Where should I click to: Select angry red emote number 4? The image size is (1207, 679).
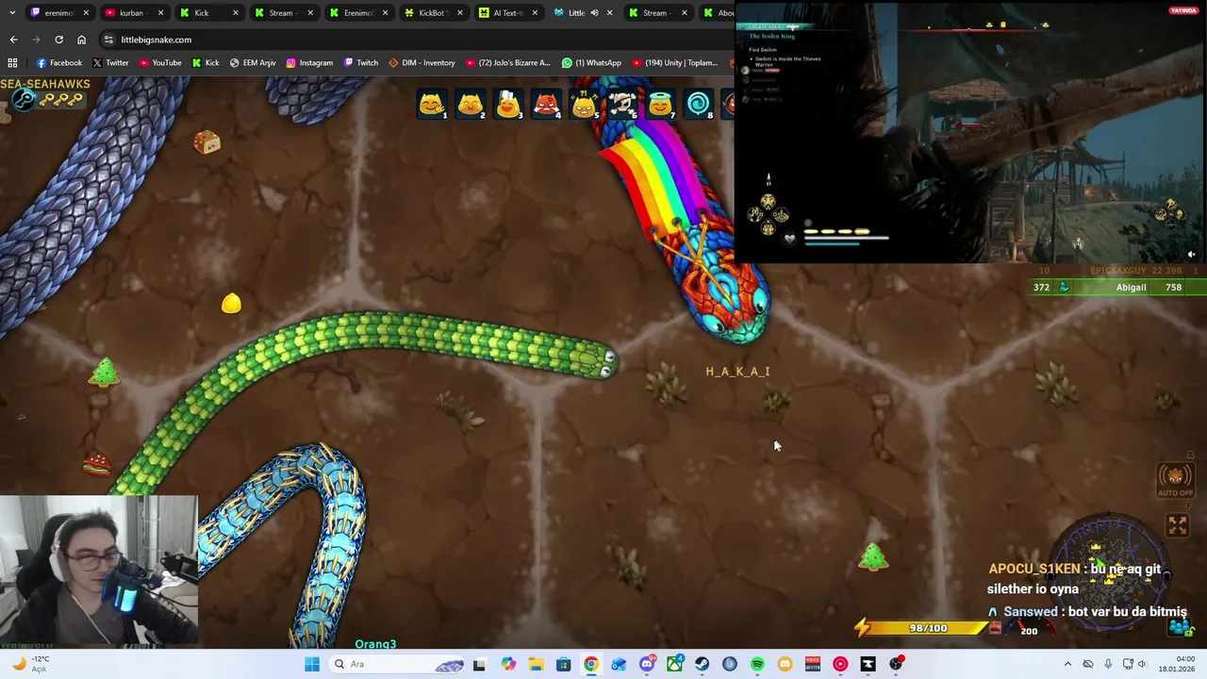point(546,105)
